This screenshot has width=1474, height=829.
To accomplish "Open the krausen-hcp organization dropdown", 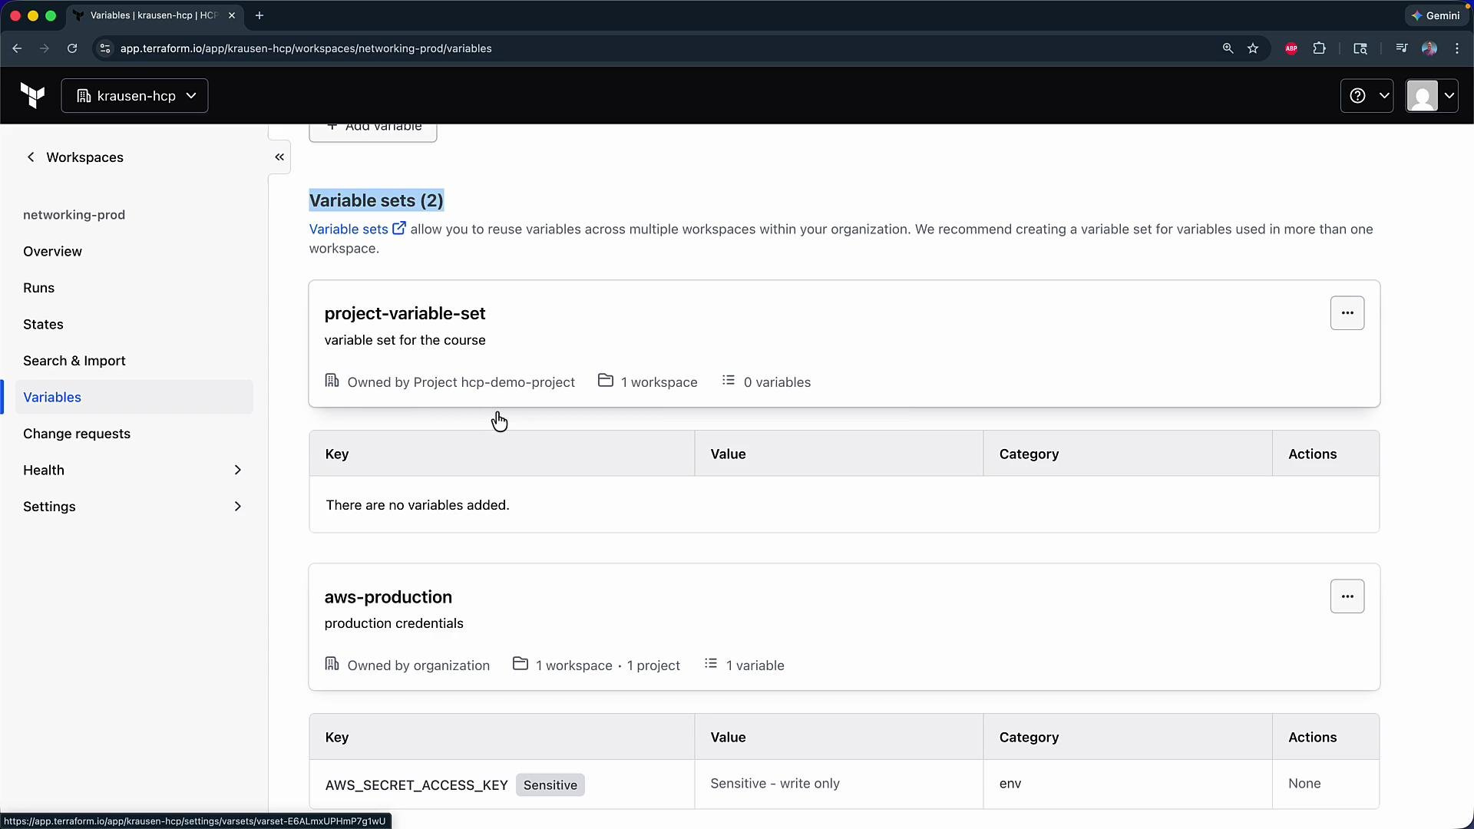I will 134,96.
